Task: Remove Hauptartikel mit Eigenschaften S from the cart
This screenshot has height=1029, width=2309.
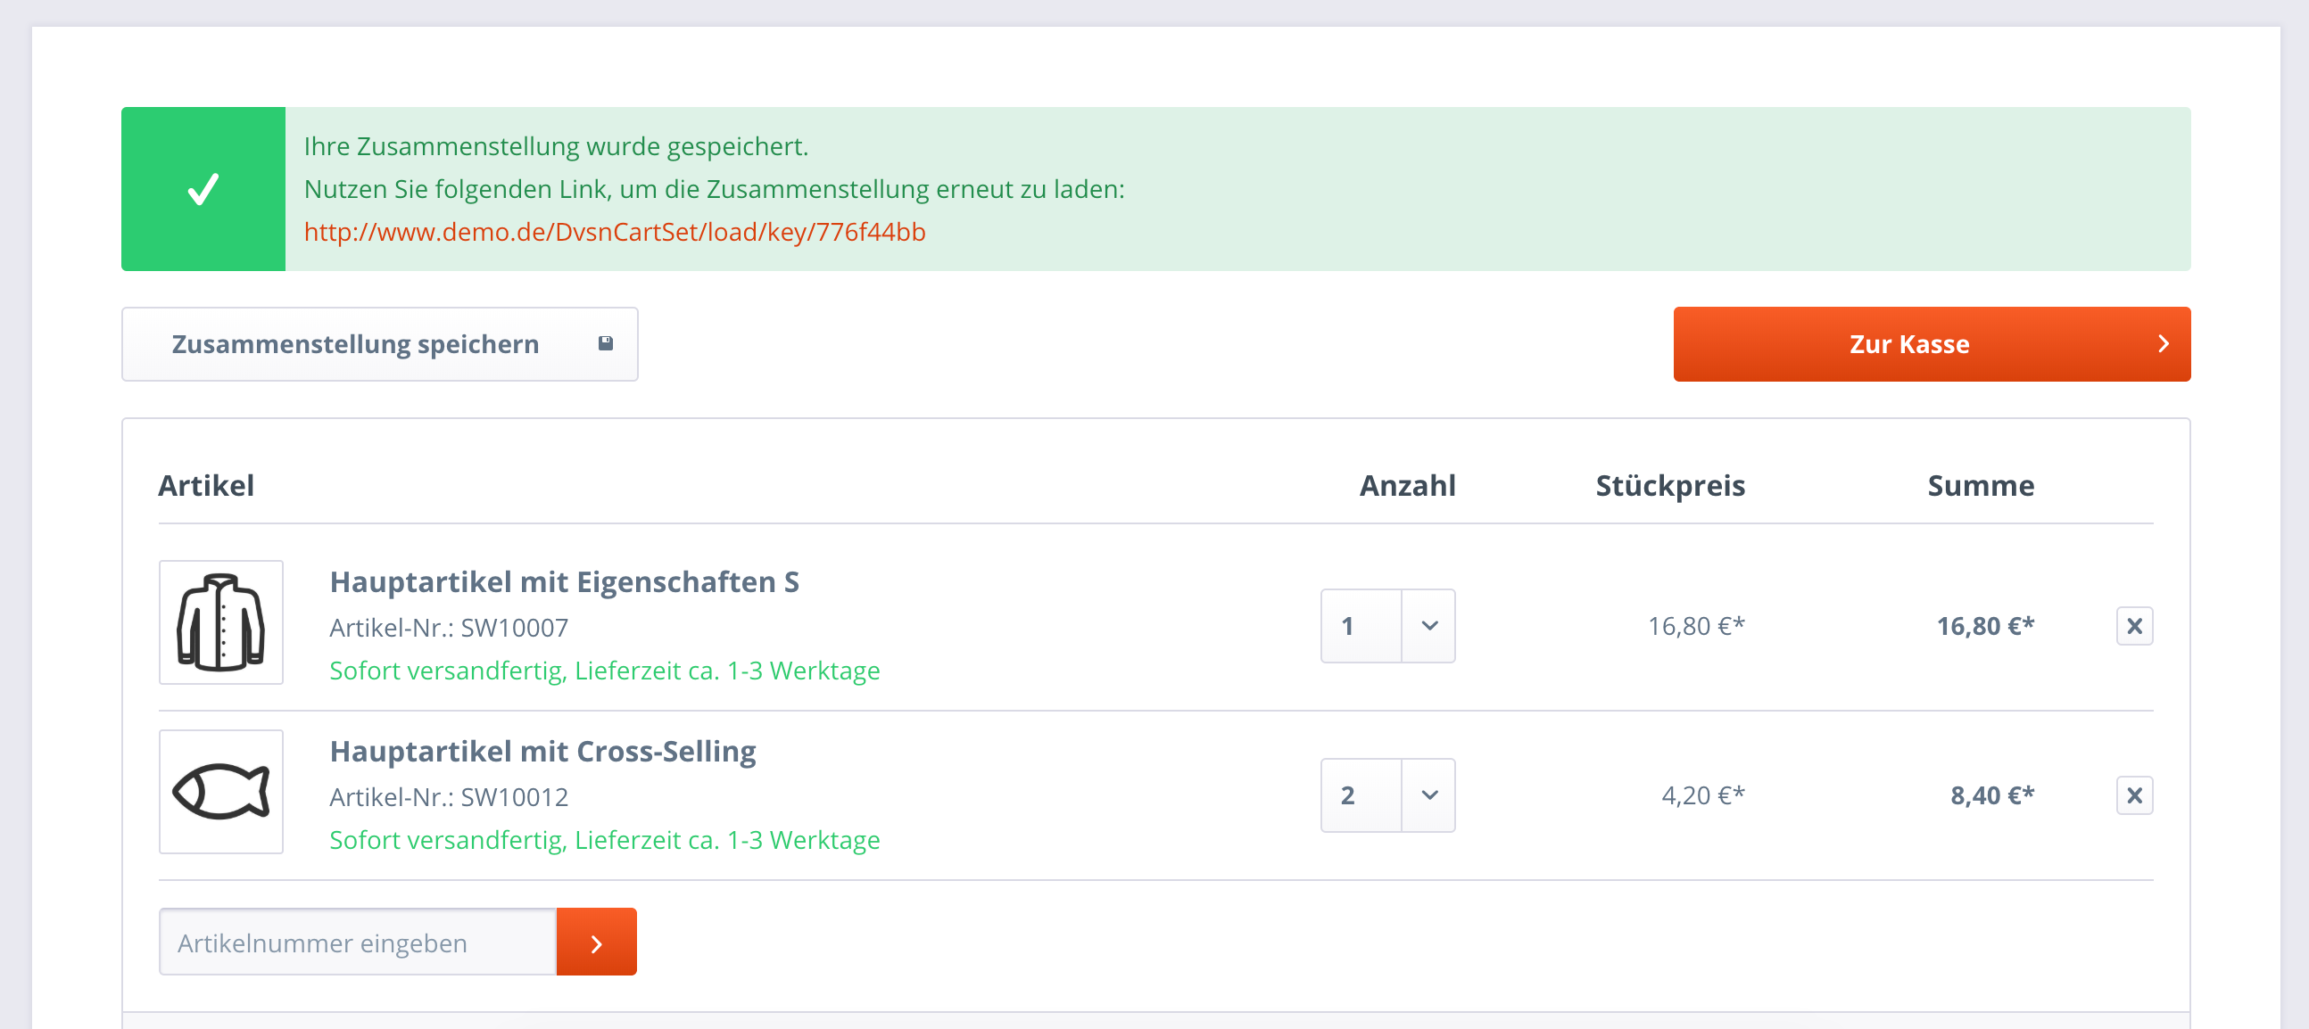Action: (x=2134, y=626)
